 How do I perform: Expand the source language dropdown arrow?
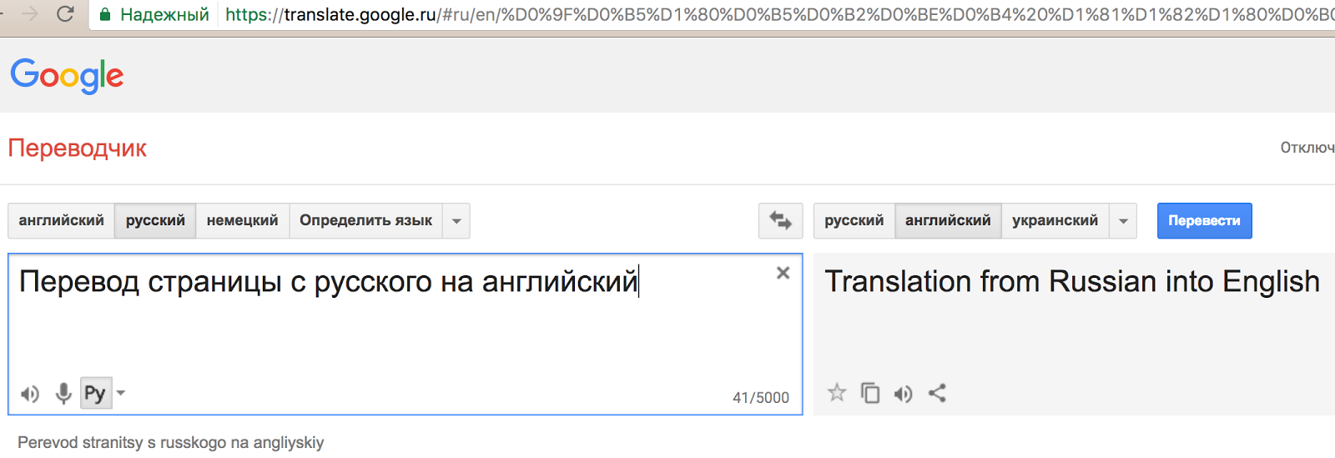click(456, 221)
